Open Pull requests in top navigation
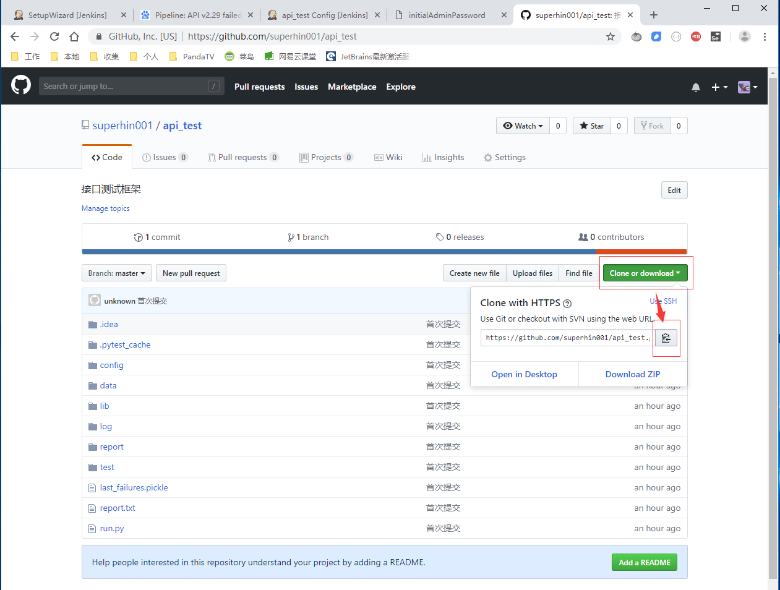780x590 pixels. [260, 87]
